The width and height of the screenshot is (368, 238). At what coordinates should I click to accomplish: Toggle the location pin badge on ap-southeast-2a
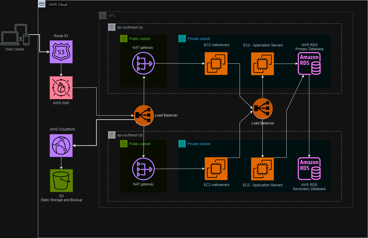112,27
